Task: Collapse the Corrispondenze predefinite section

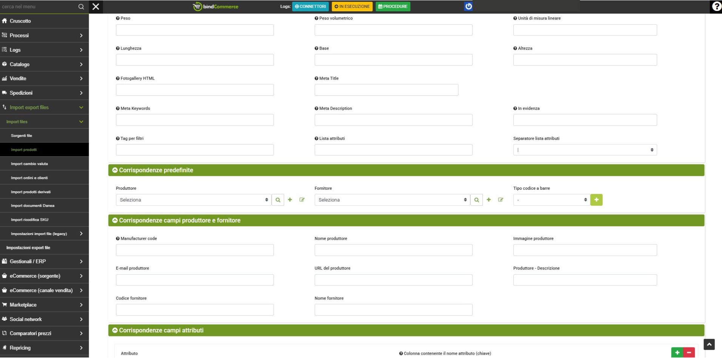Action: (x=115, y=170)
